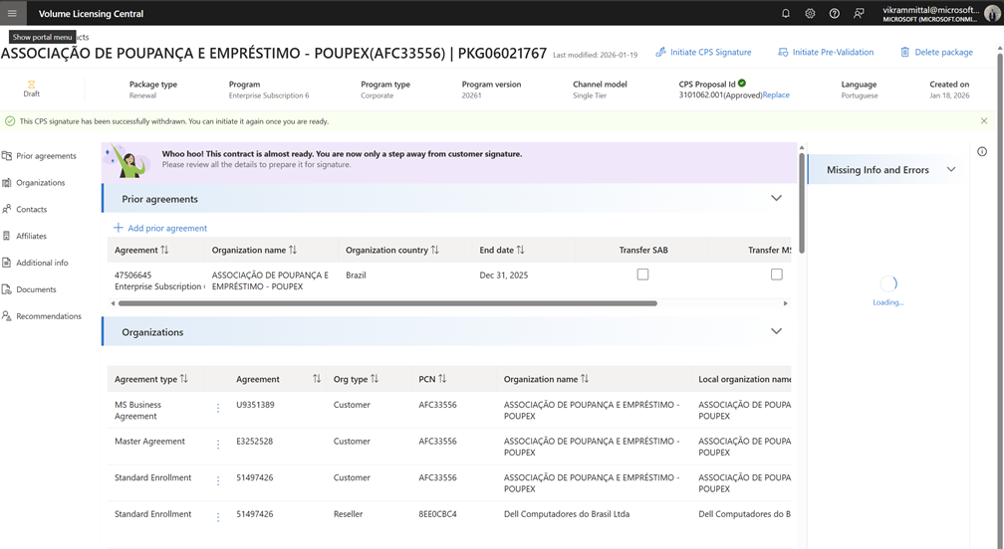Open settings gear in header
The height and width of the screenshot is (549, 1004).
(810, 13)
